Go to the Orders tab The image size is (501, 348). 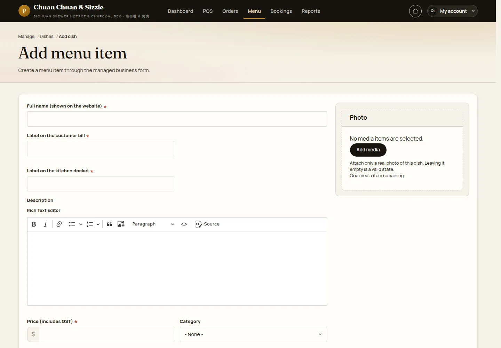point(230,11)
